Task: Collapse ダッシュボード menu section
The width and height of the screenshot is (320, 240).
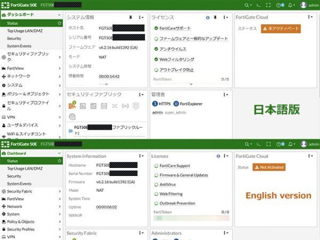Action: tap(31, 15)
